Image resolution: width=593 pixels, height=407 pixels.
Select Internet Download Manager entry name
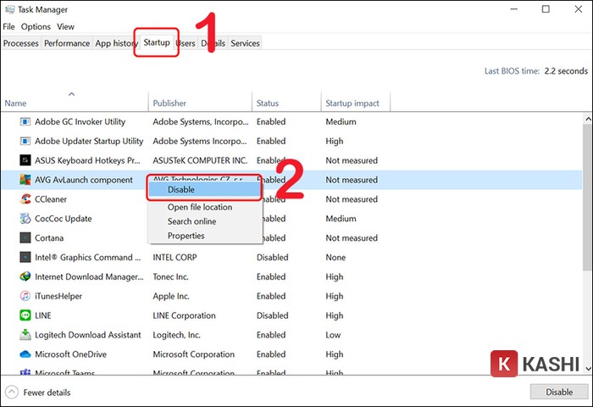click(89, 276)
